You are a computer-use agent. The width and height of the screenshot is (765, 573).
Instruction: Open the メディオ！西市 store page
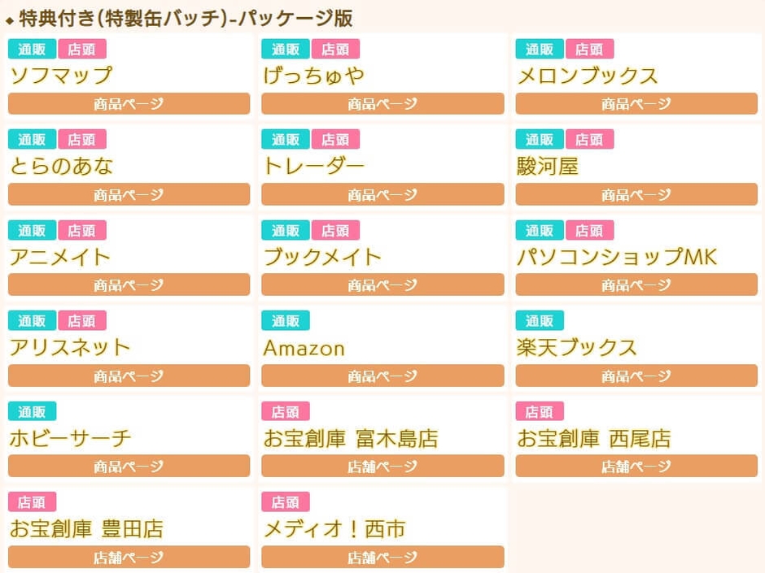pos(382,558)
